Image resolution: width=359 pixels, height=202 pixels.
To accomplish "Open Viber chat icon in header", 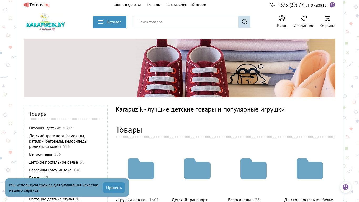I will point(332,5).
